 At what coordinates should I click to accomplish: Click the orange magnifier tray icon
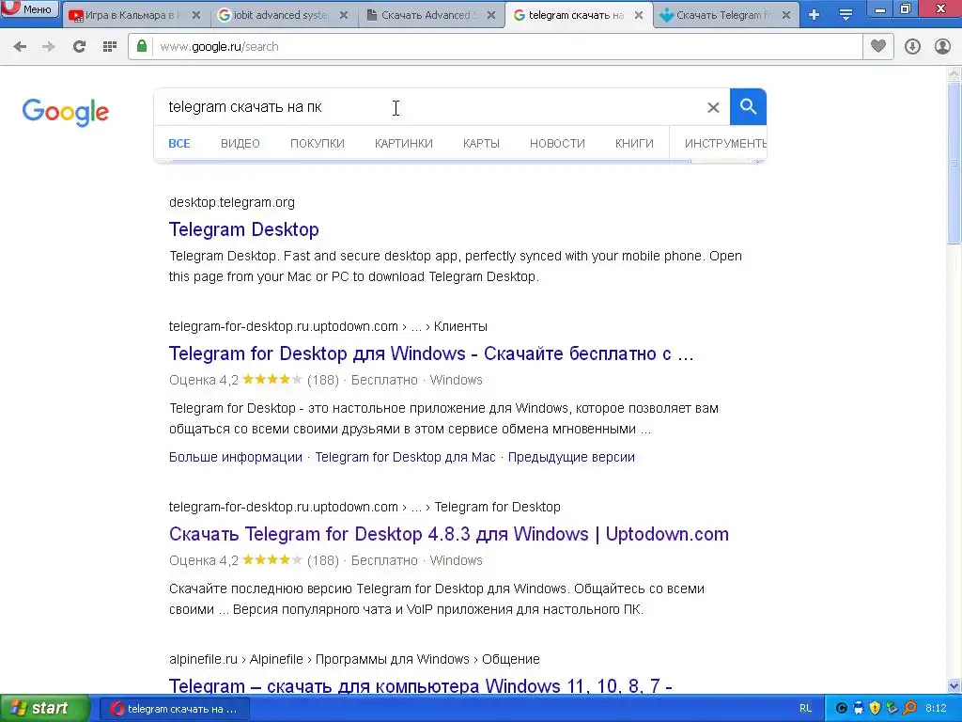909,709
